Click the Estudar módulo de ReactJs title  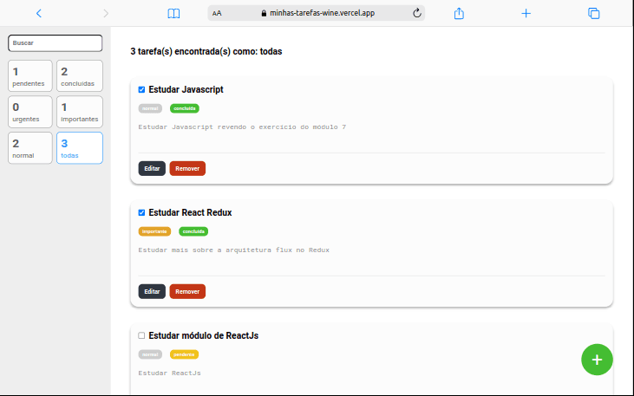[x=203, y=335]
